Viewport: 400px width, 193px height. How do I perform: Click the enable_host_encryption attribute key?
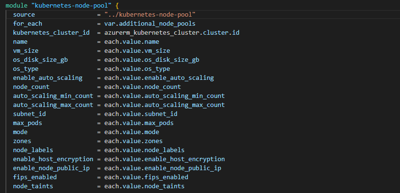(x=53, y=159)
